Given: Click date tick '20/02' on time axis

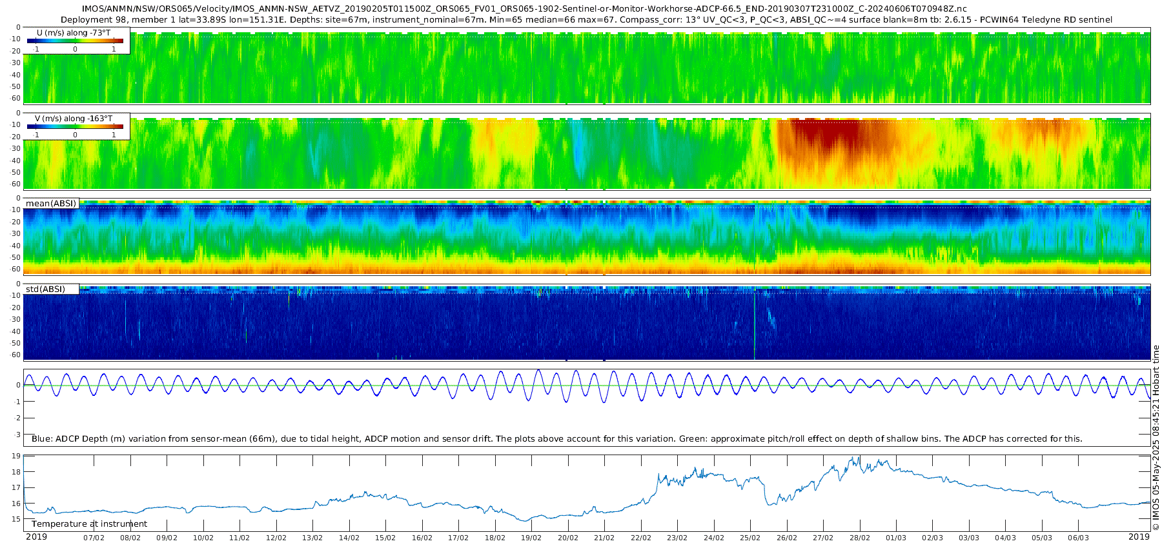Looking at the screenshot, I should (568, 538).
